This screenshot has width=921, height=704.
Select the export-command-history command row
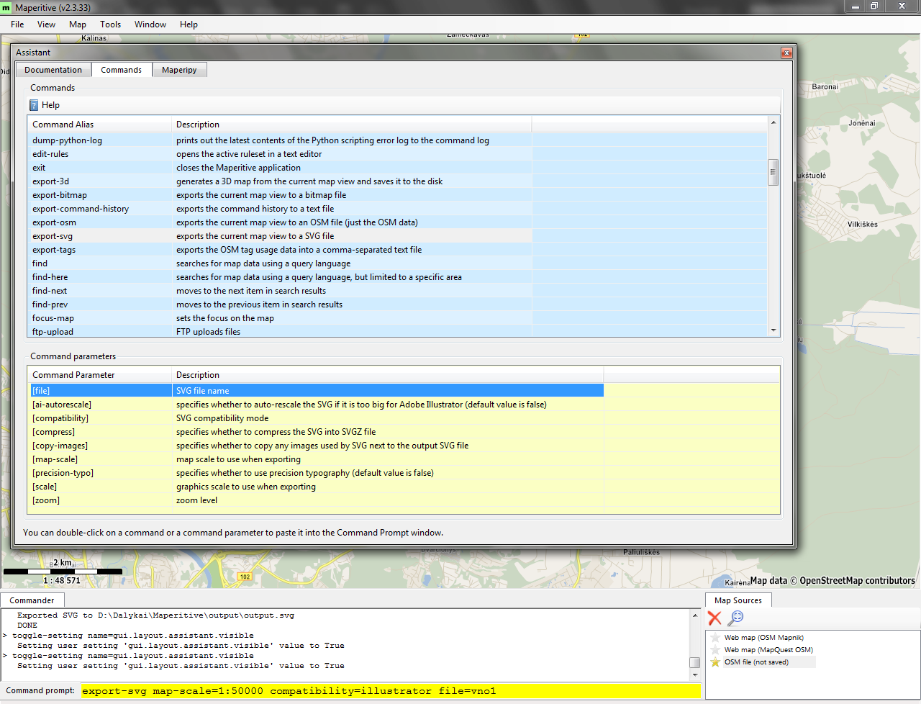pyautogui.click(x=397, y=209)
